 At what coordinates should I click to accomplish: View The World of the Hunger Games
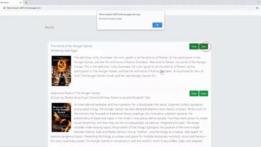194,47
